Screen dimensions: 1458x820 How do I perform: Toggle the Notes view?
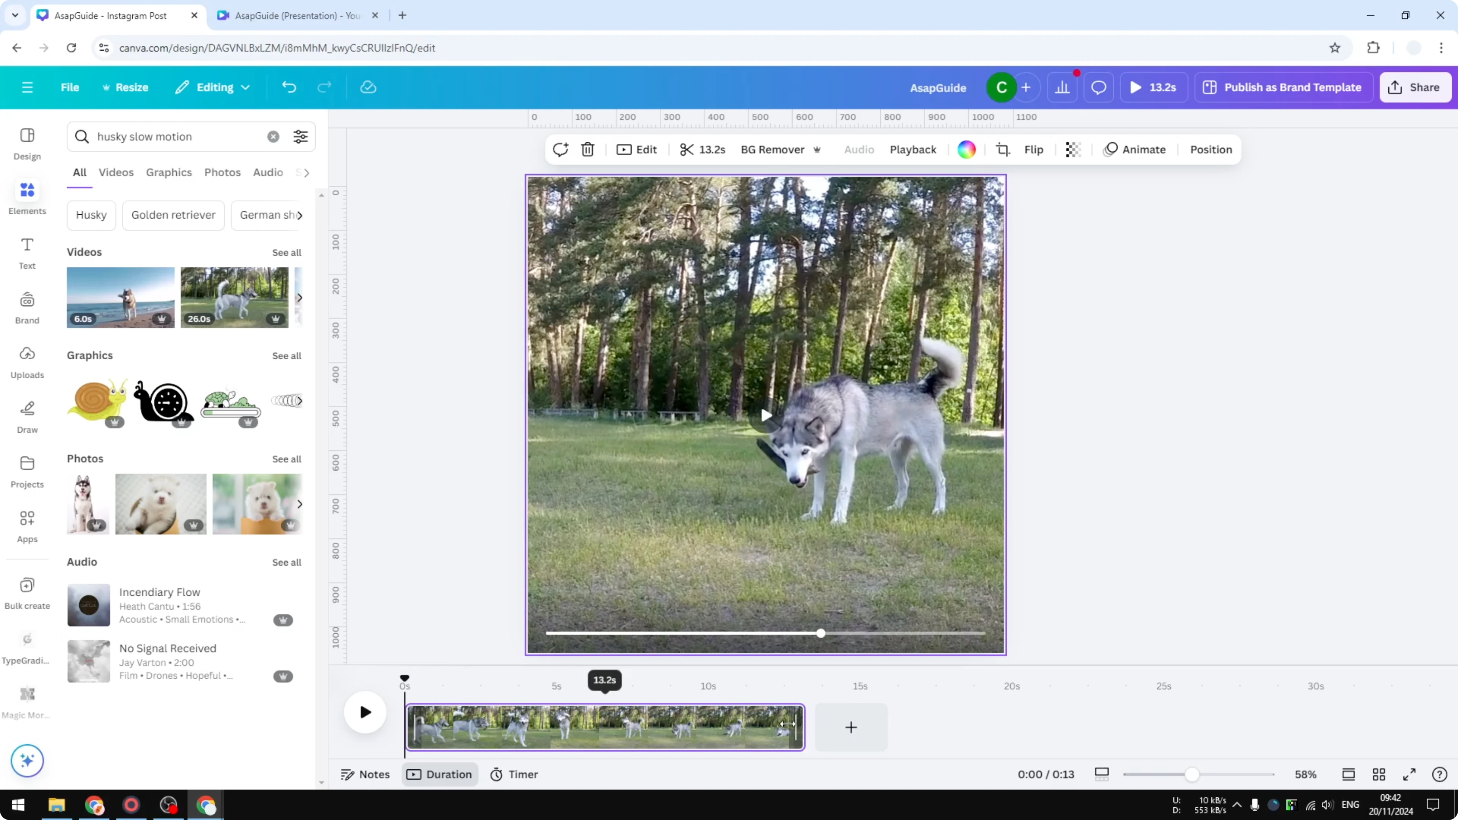click(x=364, y=774)
